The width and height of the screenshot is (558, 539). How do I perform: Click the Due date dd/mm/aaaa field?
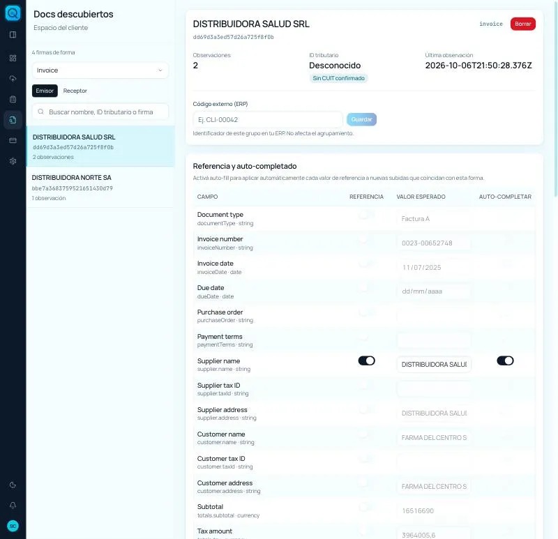point(434,291)
